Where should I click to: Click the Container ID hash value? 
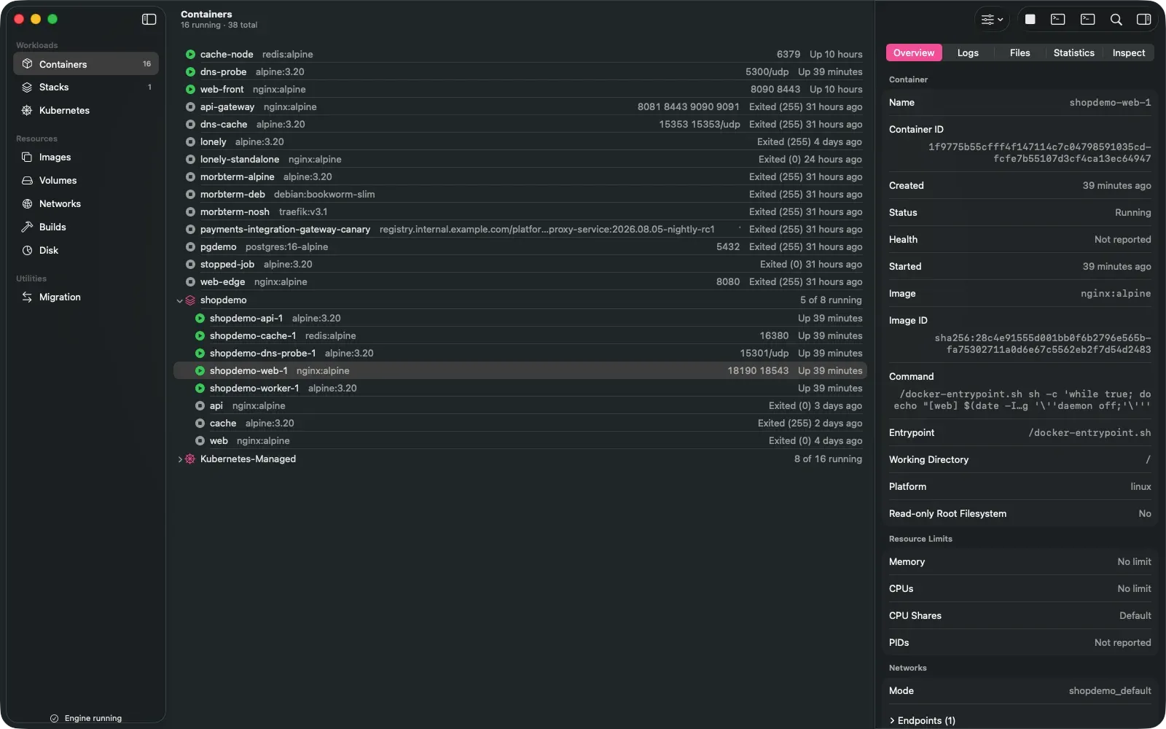(x=1039, y=153)
